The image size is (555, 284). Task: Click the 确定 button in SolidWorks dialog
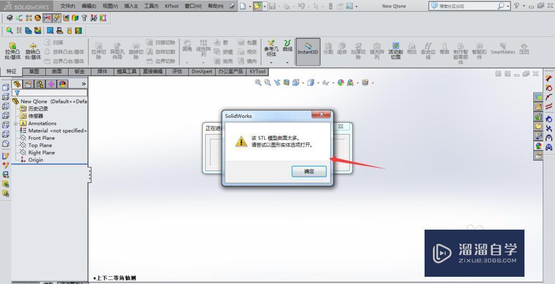click(309, 171)
